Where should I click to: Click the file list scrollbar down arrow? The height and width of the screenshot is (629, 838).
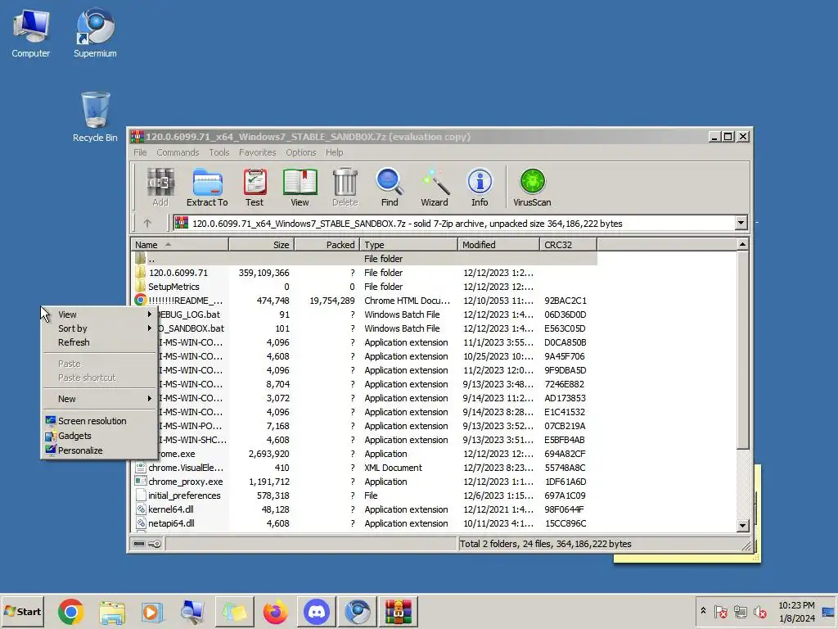point(742,526)
